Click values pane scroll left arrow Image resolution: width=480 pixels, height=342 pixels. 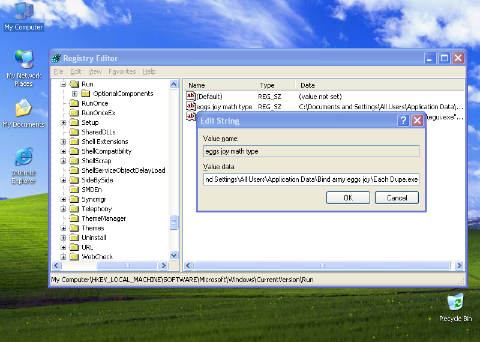[188, 265]
